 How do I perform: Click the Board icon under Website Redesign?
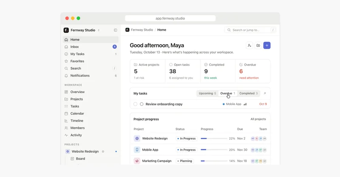72,159
